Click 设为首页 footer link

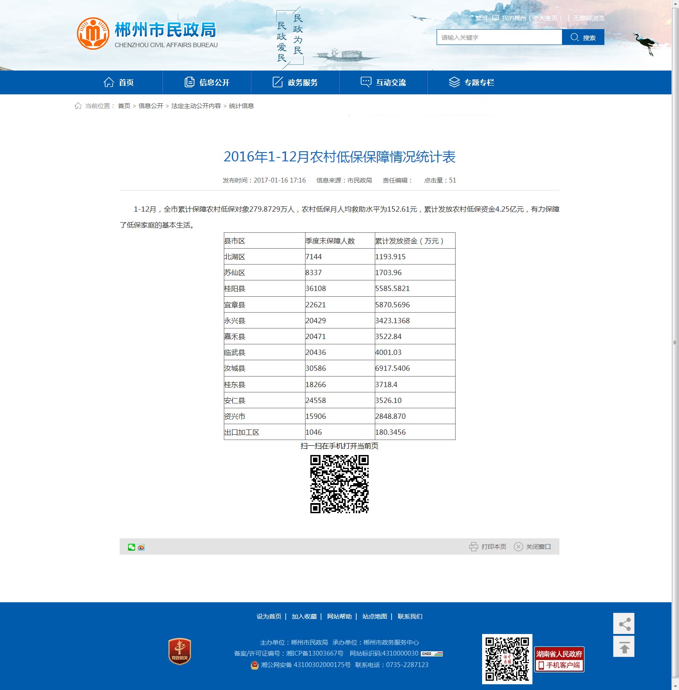click(269, 616)
